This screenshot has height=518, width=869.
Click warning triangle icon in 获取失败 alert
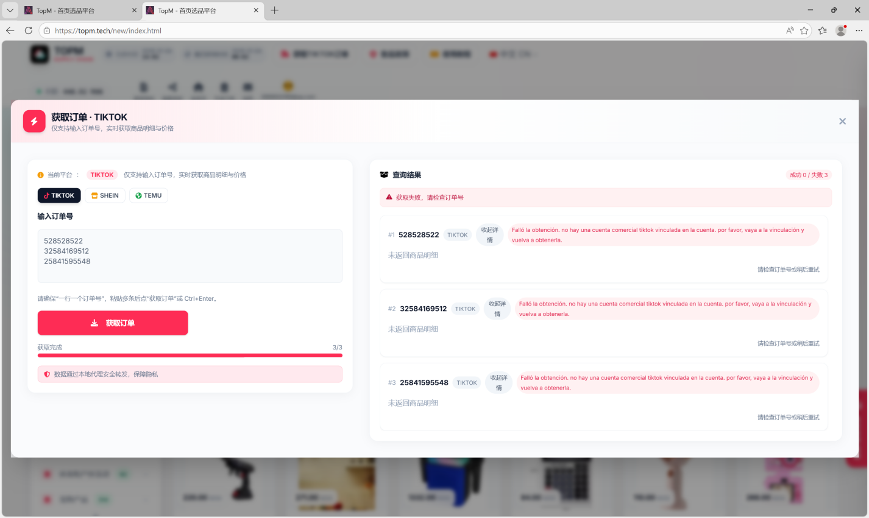click(389, 197)
